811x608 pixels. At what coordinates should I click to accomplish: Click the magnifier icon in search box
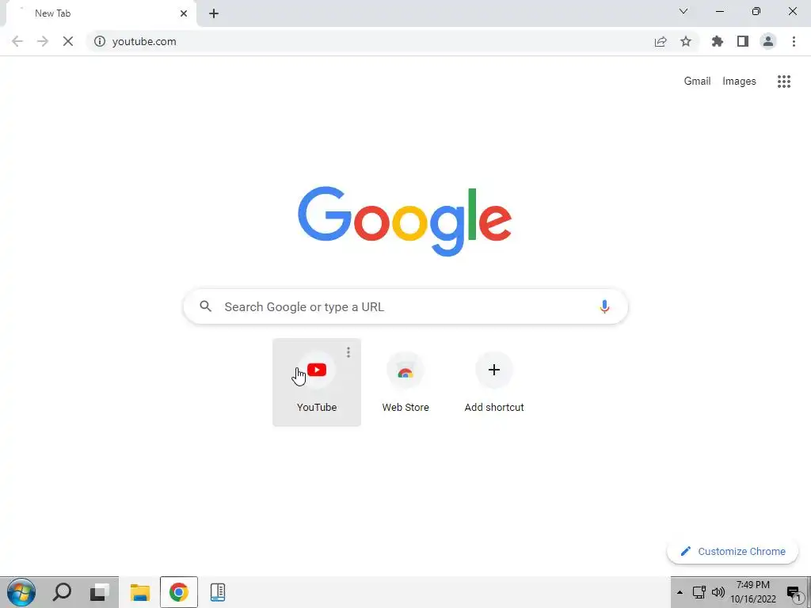click(x=206, y=306)
